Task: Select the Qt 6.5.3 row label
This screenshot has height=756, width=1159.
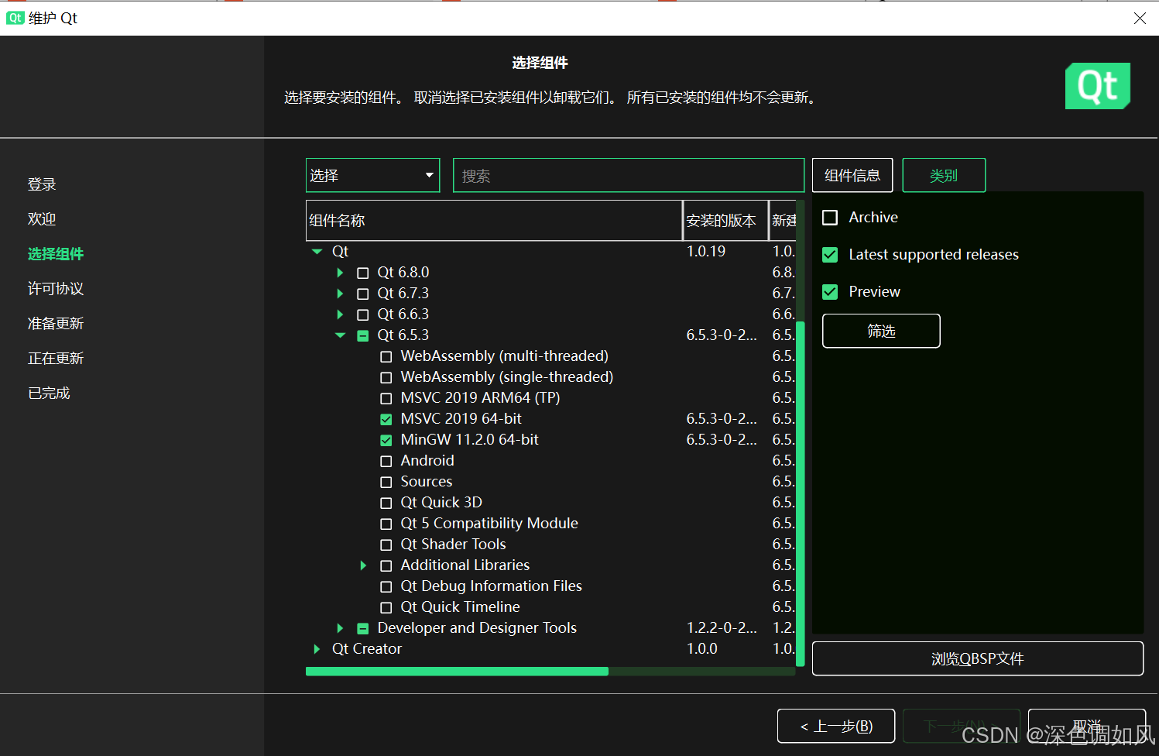Action: [403, 335]
